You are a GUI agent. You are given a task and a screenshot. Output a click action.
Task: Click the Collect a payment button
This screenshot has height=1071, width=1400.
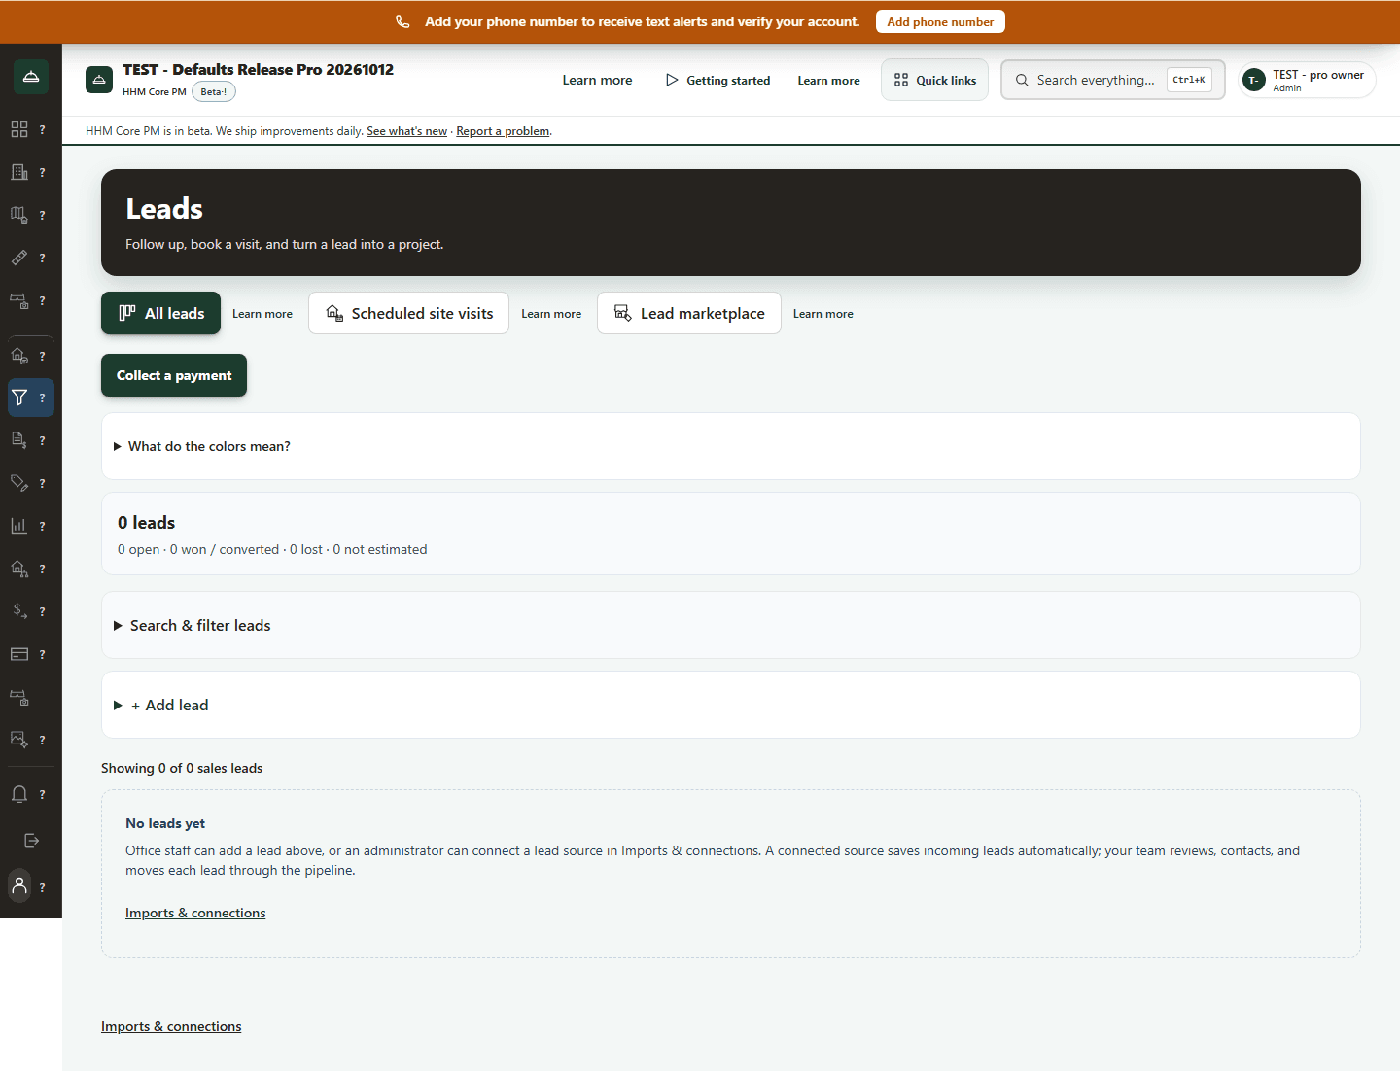(174, 375)
